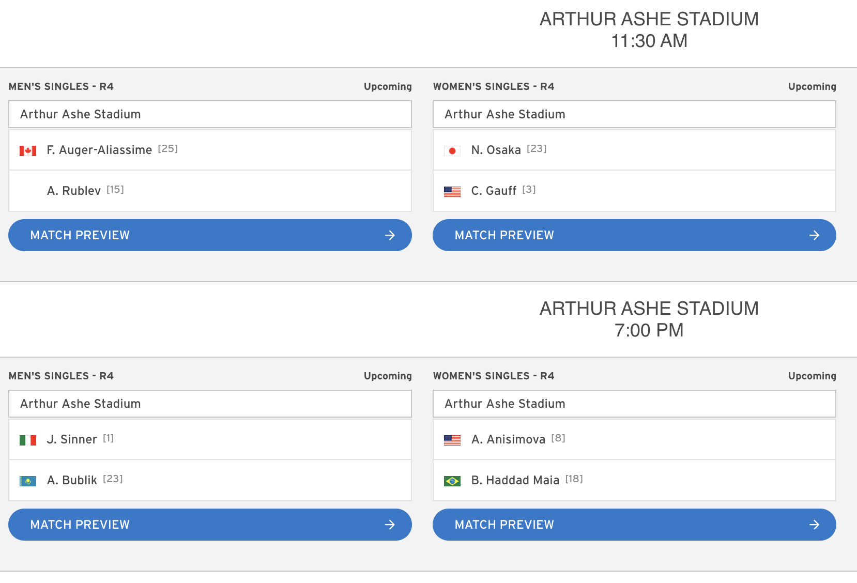Click the USA flag beside C. Gauff
857x583 pixels.
452,192
